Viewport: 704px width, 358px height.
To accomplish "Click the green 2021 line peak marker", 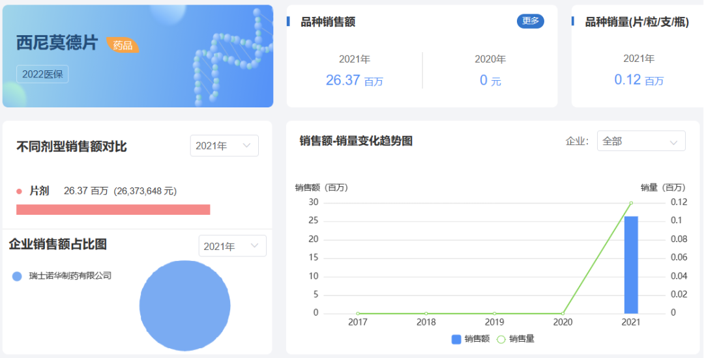I will (631, 203).
